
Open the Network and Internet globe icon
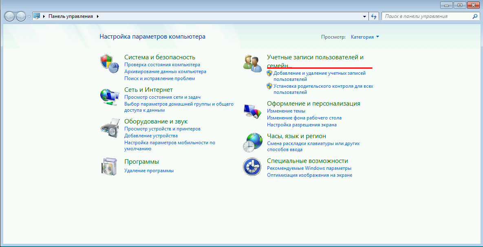(x=109, y=97)
